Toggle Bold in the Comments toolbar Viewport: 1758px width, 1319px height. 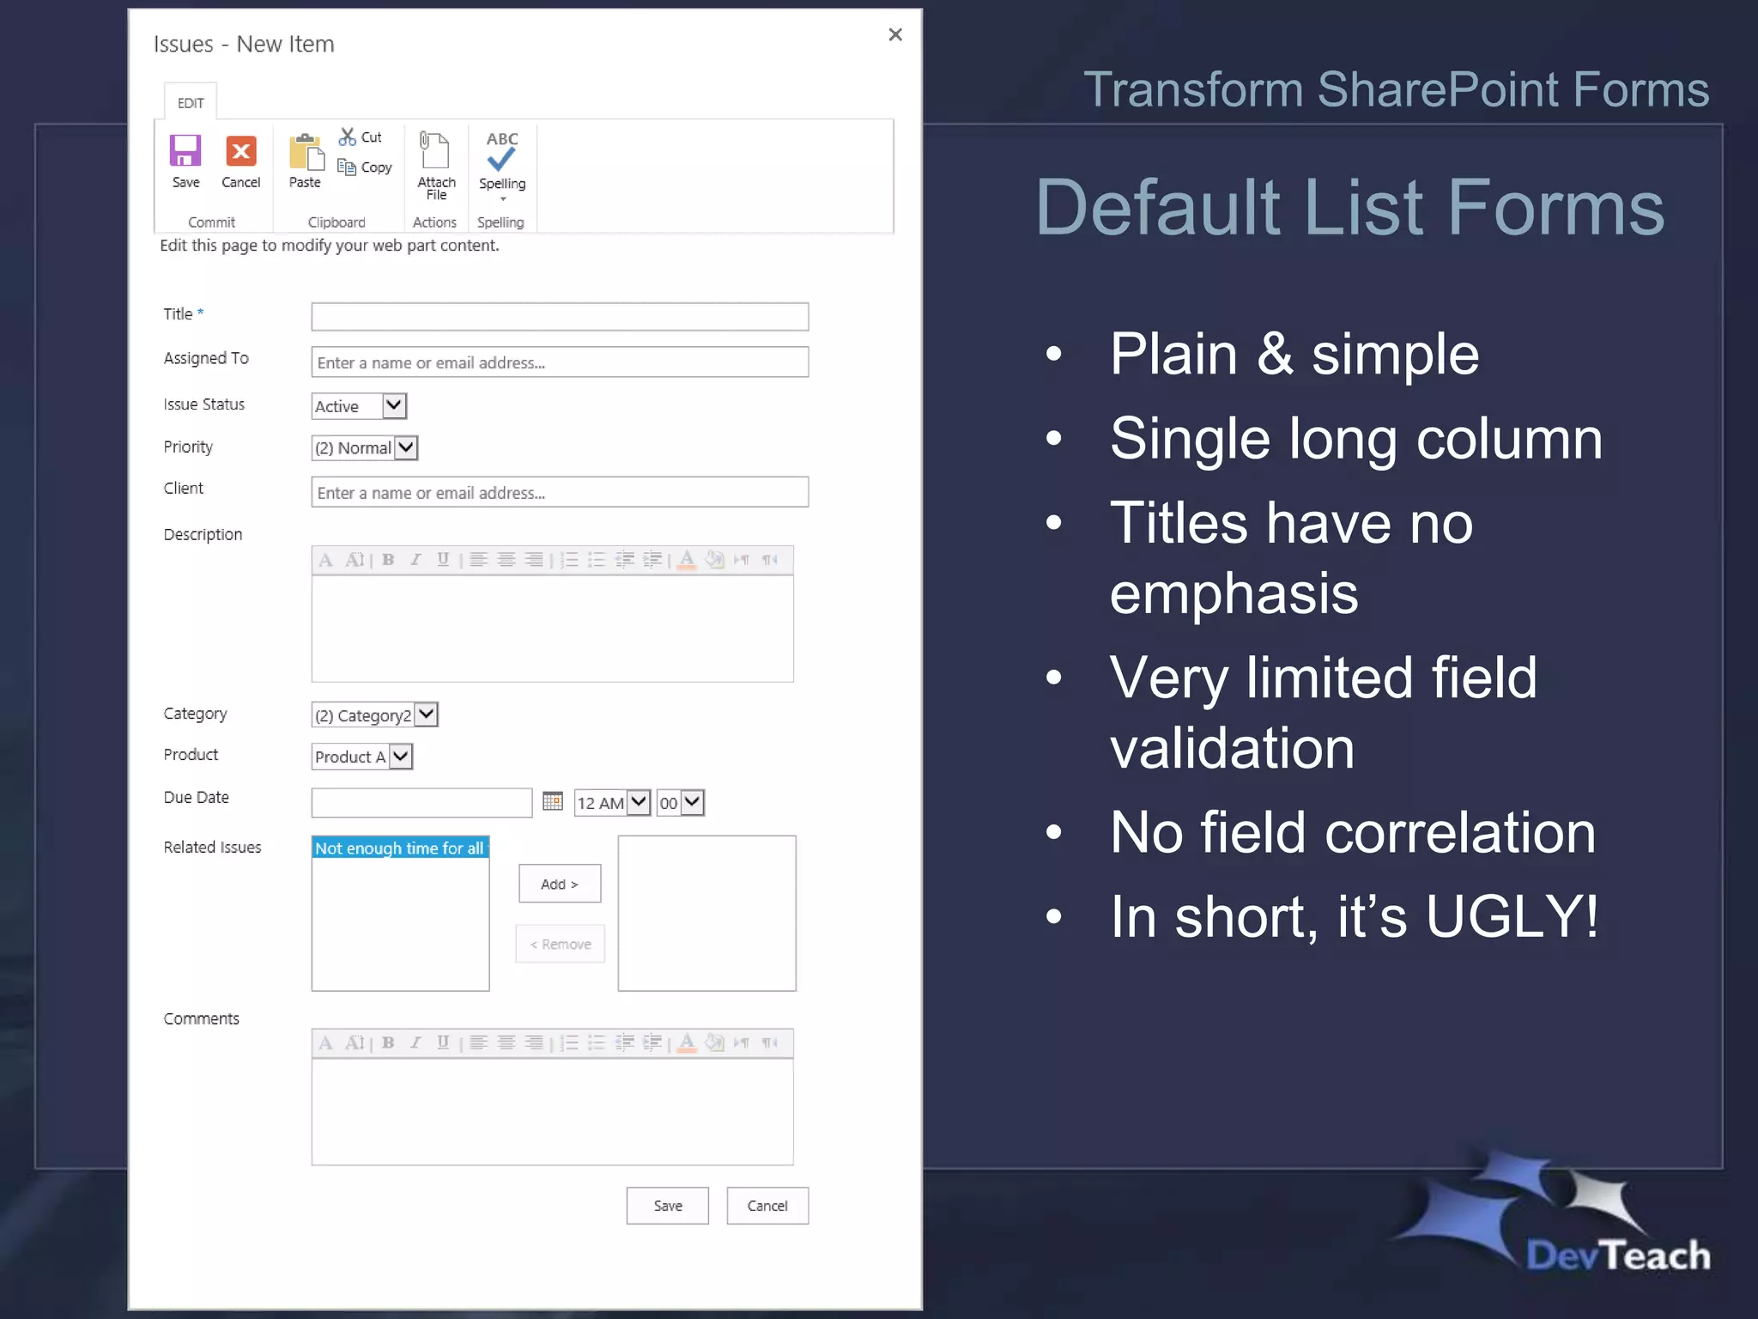[388, 1042]
